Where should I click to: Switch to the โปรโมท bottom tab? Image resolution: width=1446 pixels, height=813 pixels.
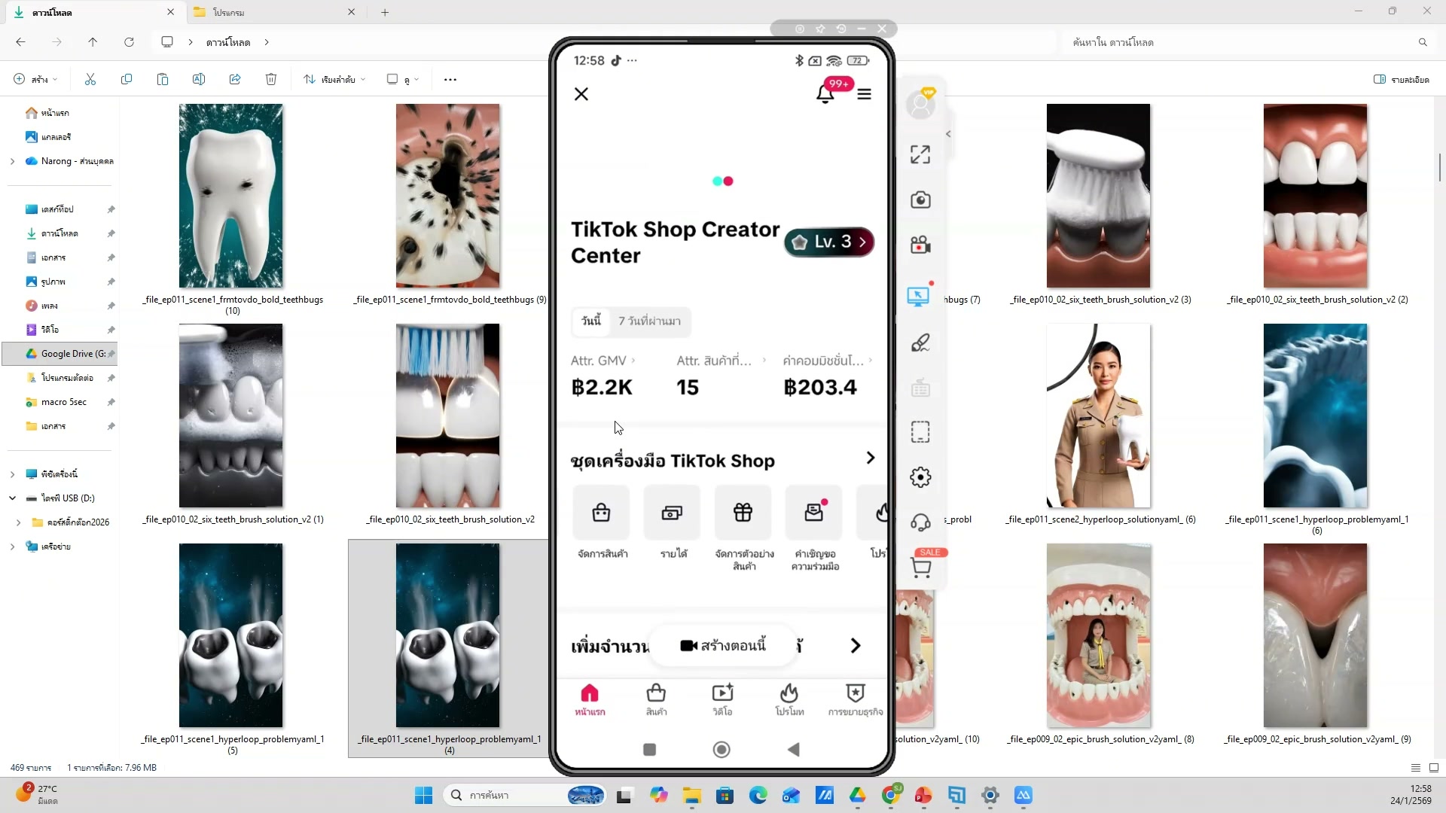[789, 699]
